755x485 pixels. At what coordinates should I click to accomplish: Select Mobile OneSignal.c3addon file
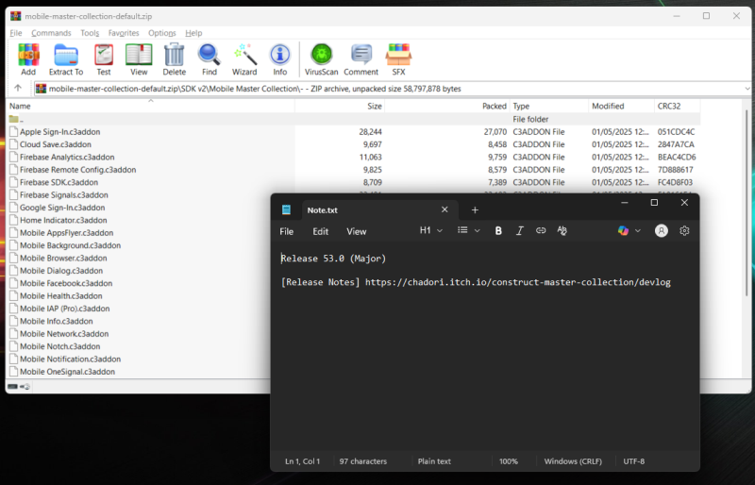[x=67, y=372]
